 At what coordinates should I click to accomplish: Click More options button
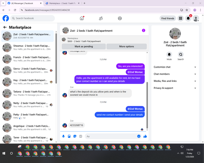coord(126,46)
